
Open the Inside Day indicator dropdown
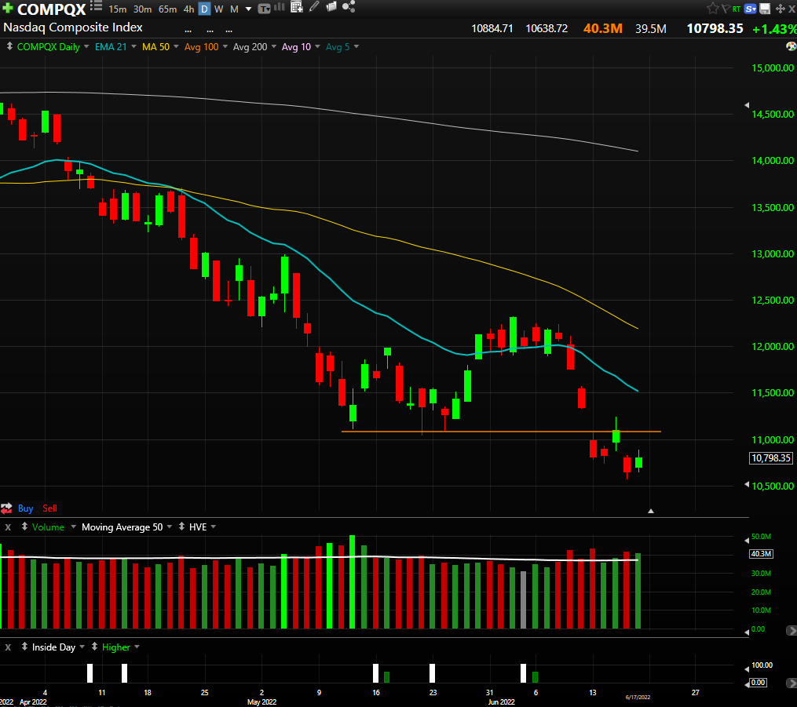coord(82,647)
